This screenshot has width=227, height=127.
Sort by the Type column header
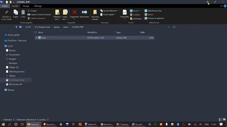click(x=118, y=32)
